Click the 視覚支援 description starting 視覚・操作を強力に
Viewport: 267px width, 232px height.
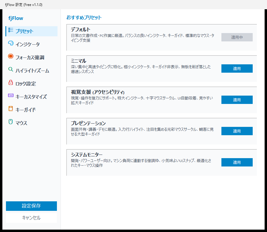tap(142, 100)
